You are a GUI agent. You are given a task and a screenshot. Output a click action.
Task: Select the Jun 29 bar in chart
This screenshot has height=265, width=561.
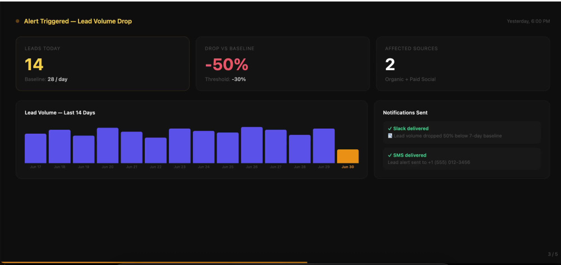point(324,146)
